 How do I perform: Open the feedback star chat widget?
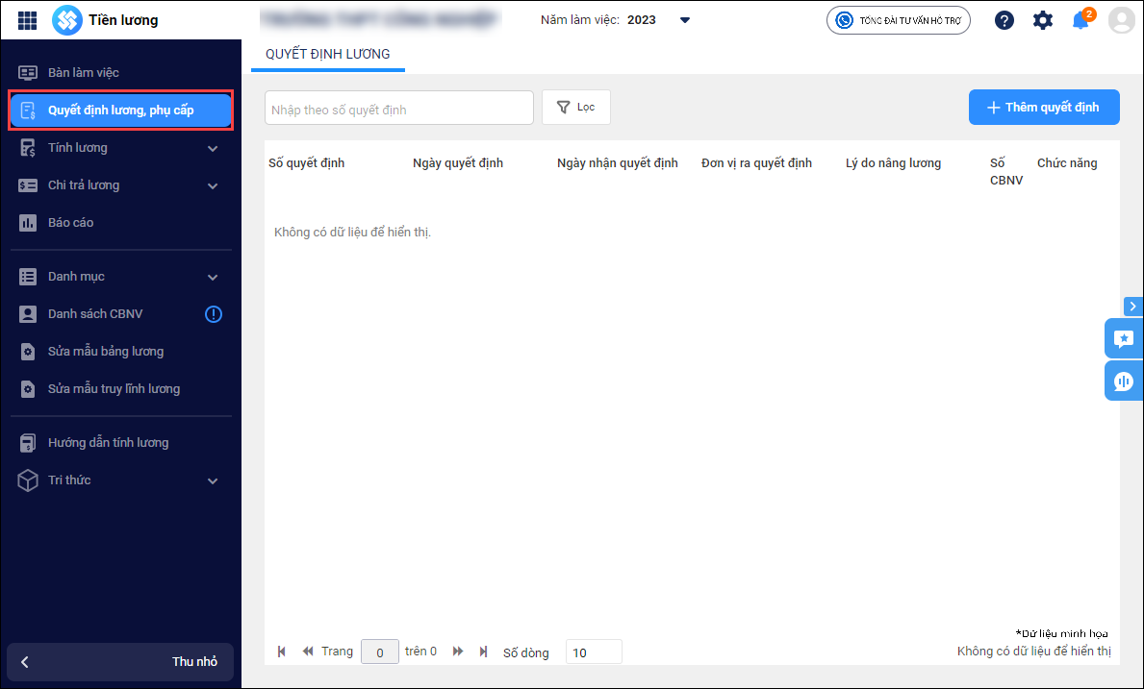[1125, 338]
